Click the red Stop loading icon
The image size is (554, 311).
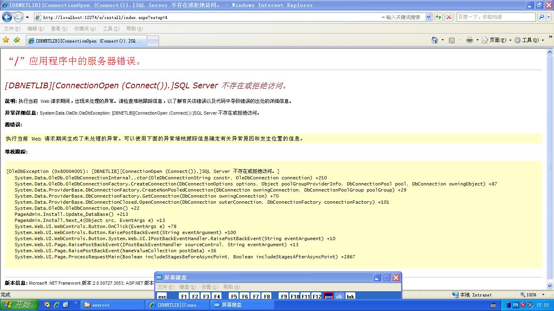pos(449,17)
